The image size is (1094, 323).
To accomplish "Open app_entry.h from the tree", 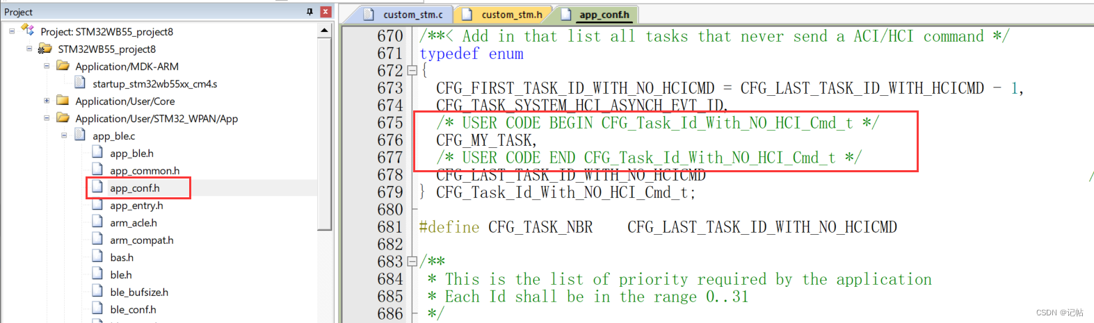I will (136, 206).
